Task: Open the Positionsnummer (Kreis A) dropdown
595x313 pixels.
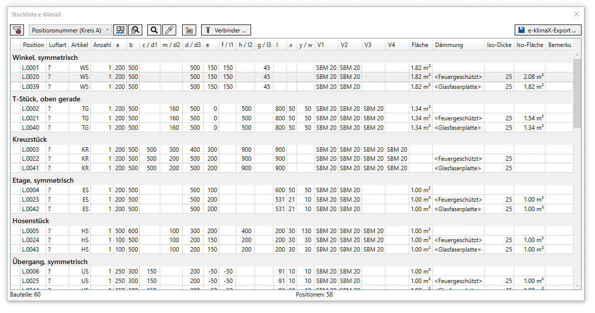Action: (70, 30)
